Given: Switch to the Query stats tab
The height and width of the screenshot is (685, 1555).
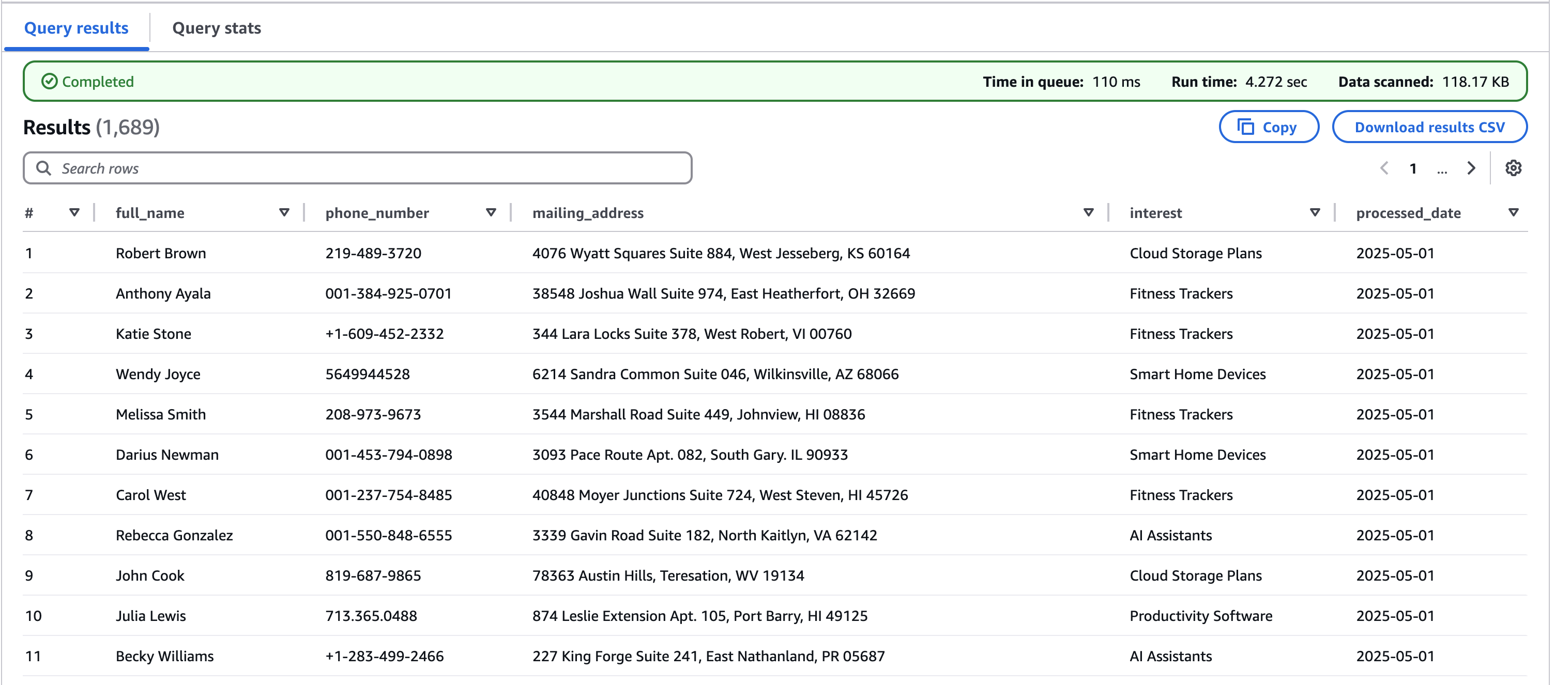Looking at the screenshot, I should pos(216,28).
